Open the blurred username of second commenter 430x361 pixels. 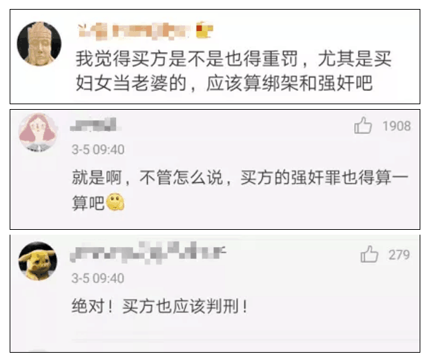(x=95, y=125)
